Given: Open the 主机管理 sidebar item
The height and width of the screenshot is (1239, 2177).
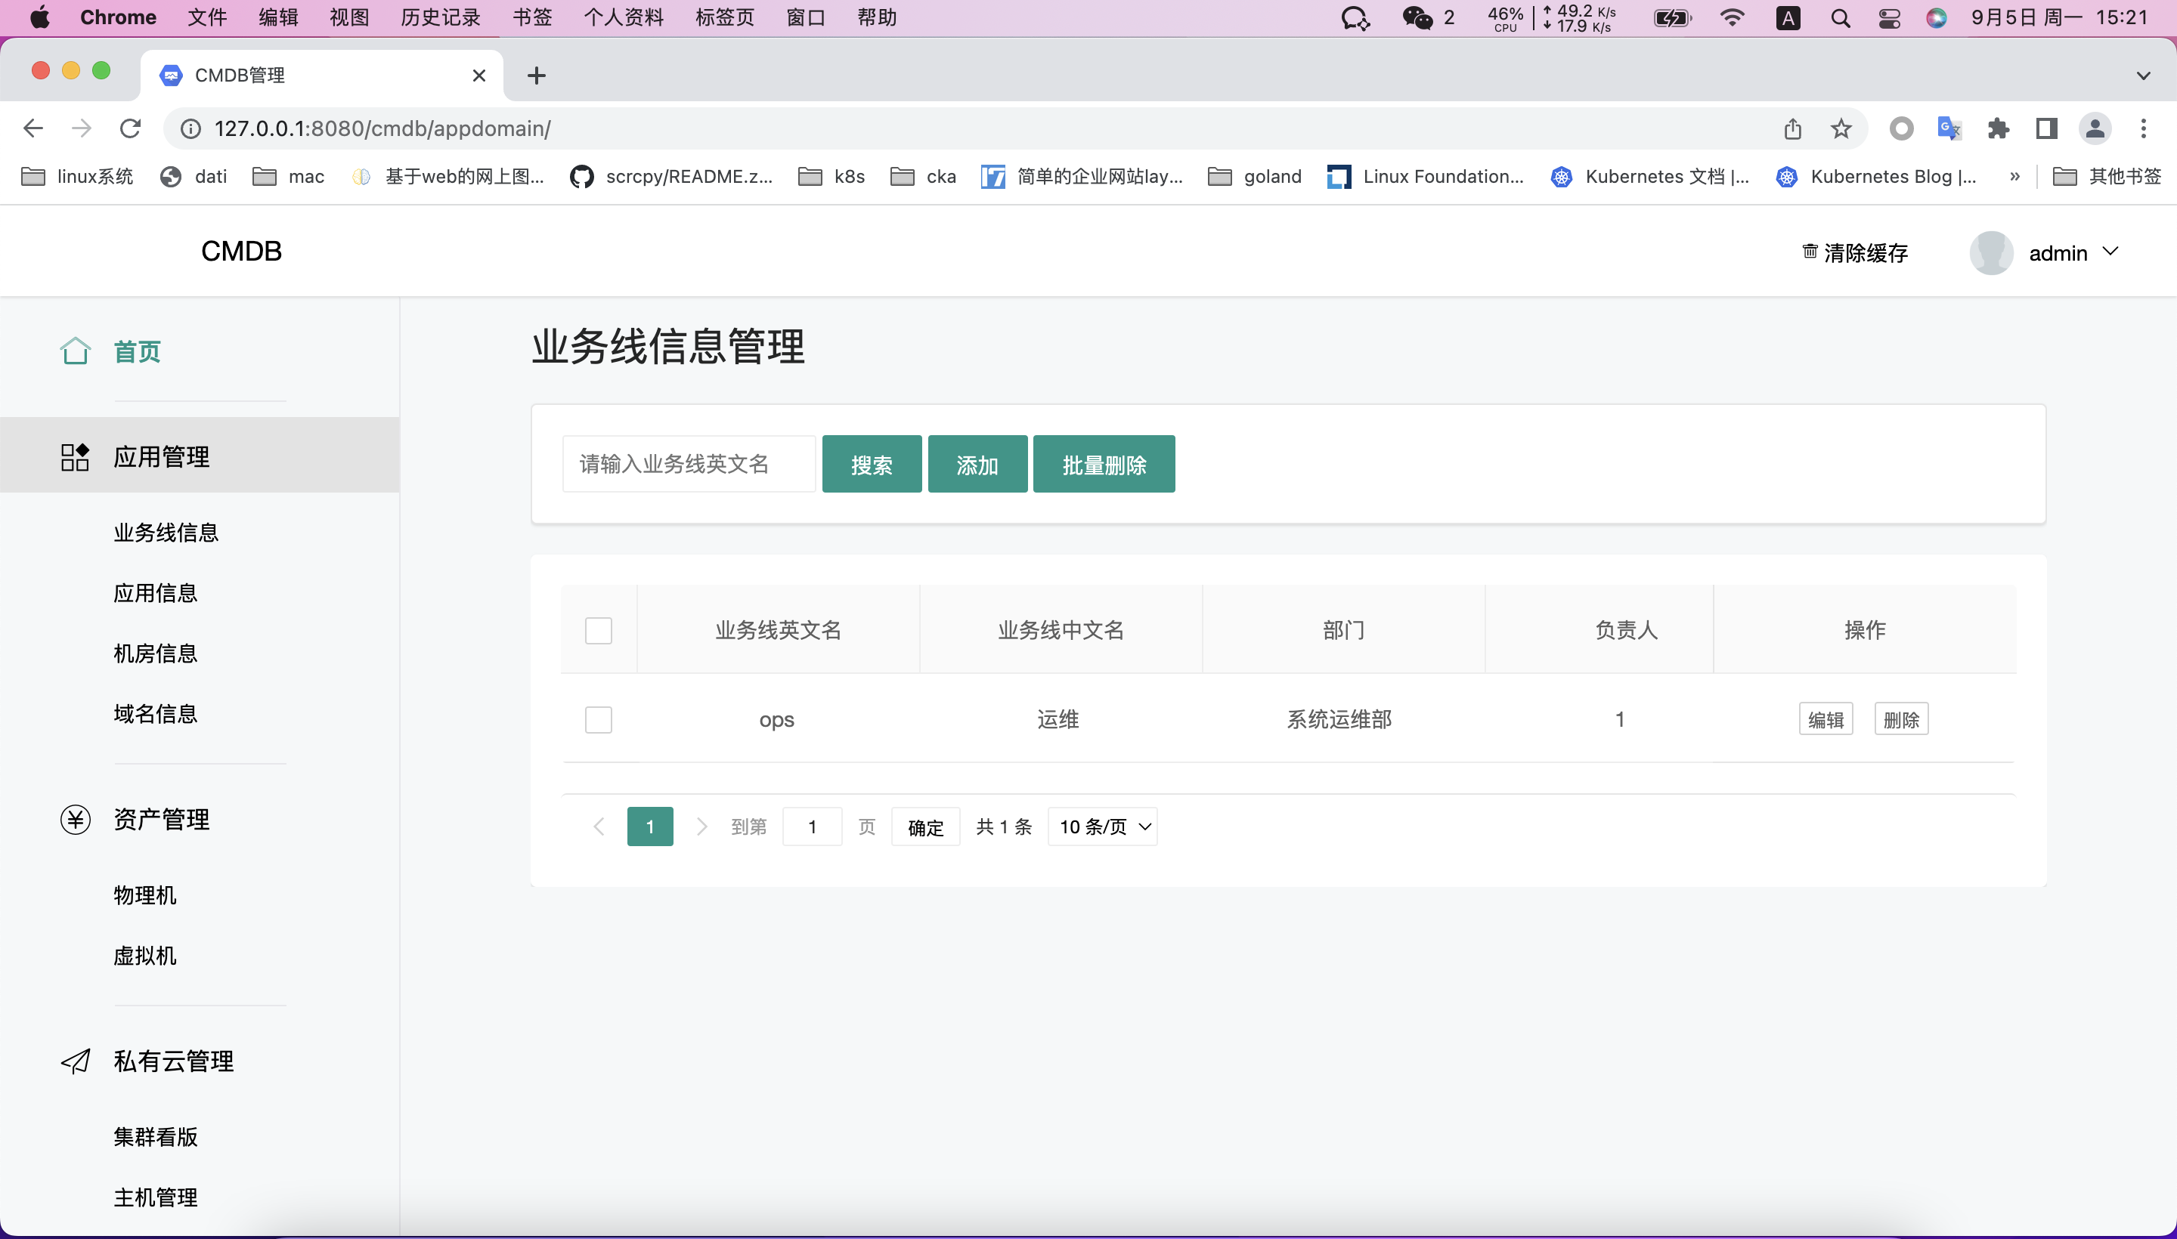Looking at the screenshot, I should tap(156, 1197).
